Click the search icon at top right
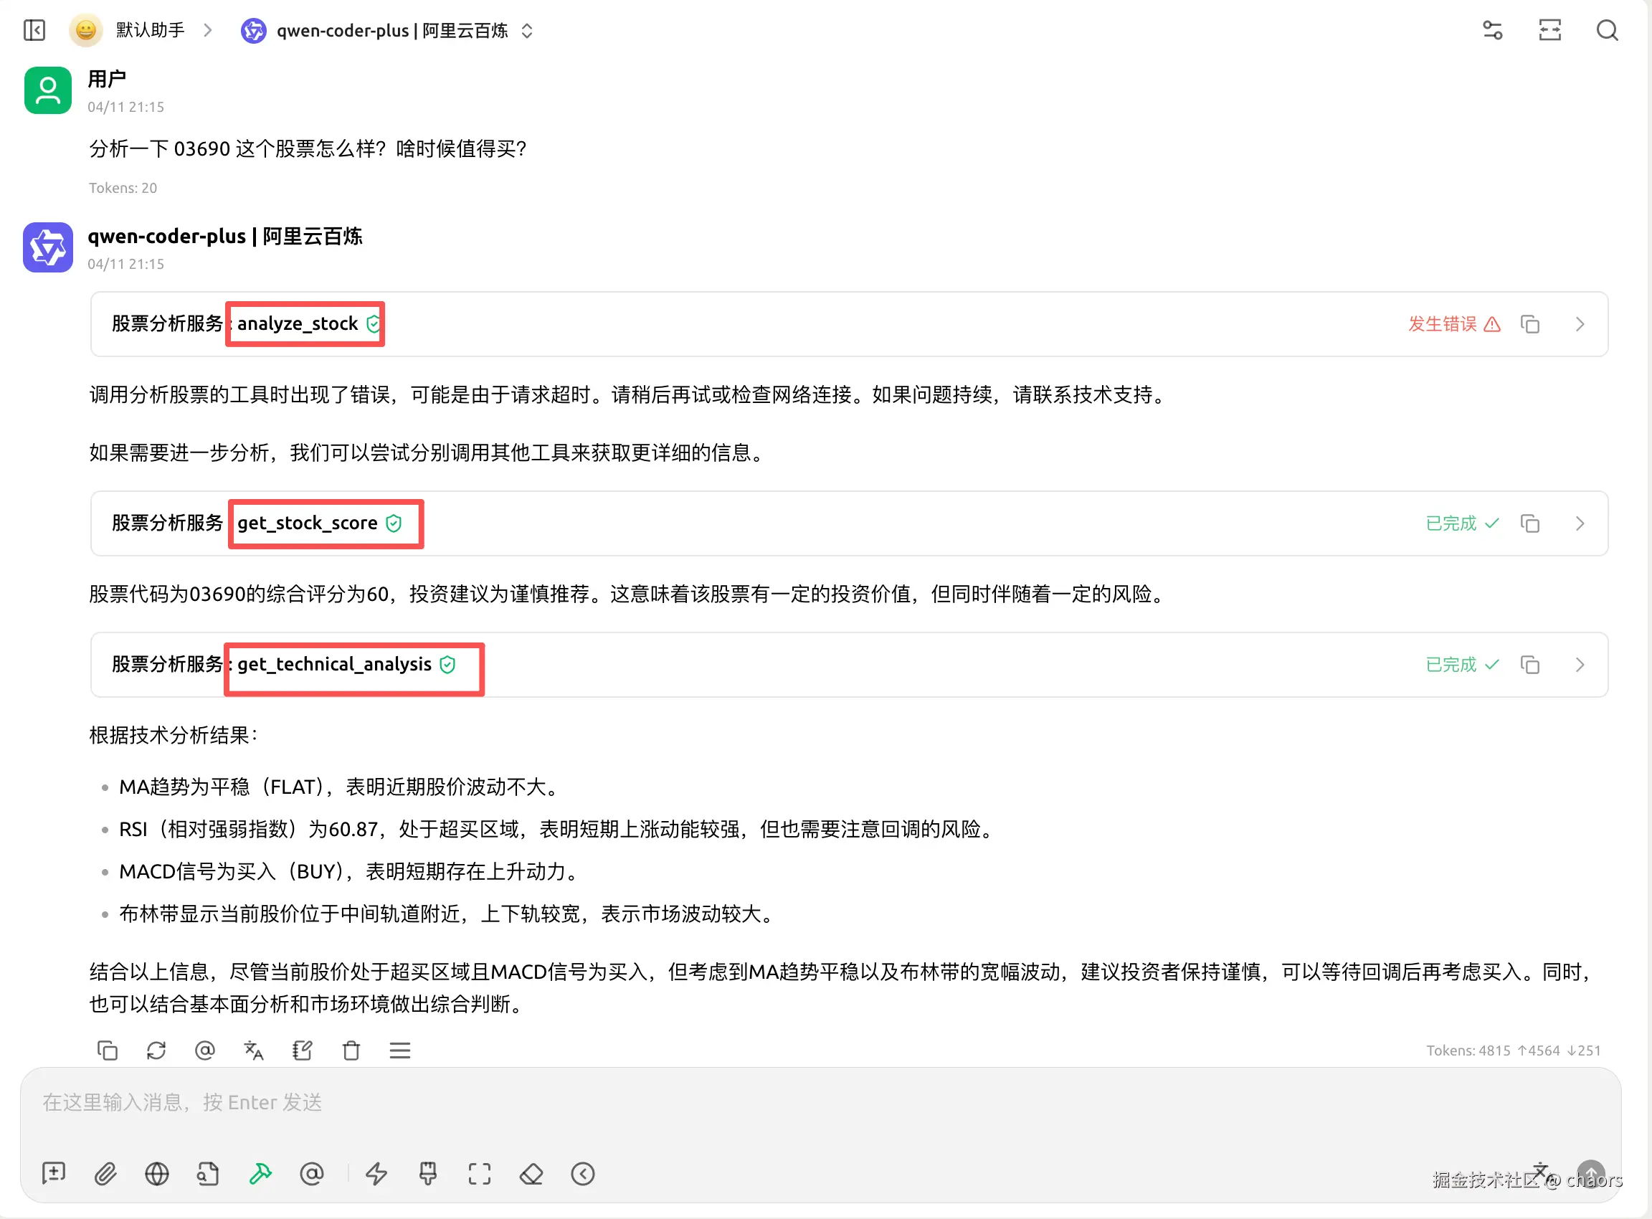This screenshot has height=1219, width=1652. pyautogui.click(x=1606, y=30)
